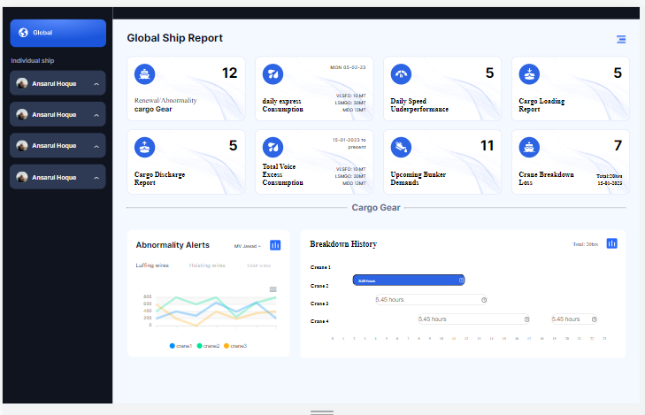Switch to the Grab wires tab

click(258, 265)
